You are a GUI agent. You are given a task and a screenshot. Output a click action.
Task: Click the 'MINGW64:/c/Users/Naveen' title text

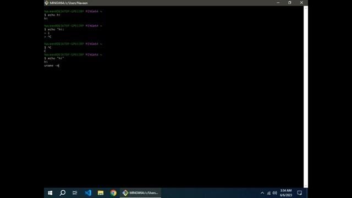pos(69,3)
